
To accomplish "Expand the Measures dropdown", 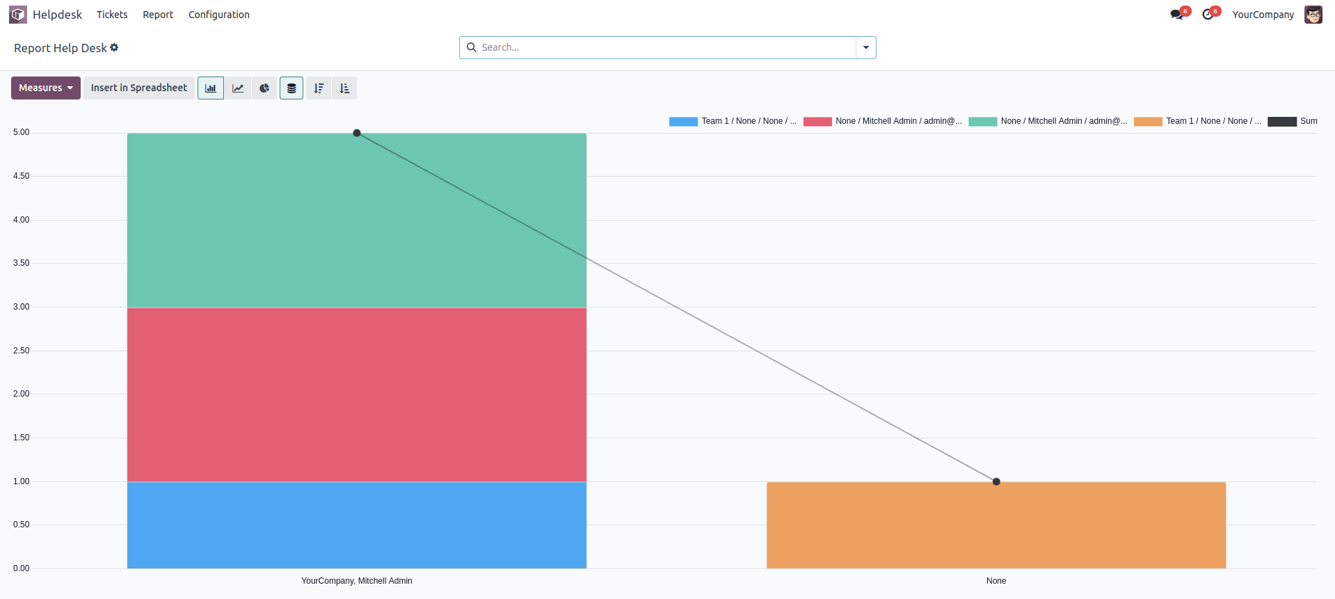I will (46, 88).
